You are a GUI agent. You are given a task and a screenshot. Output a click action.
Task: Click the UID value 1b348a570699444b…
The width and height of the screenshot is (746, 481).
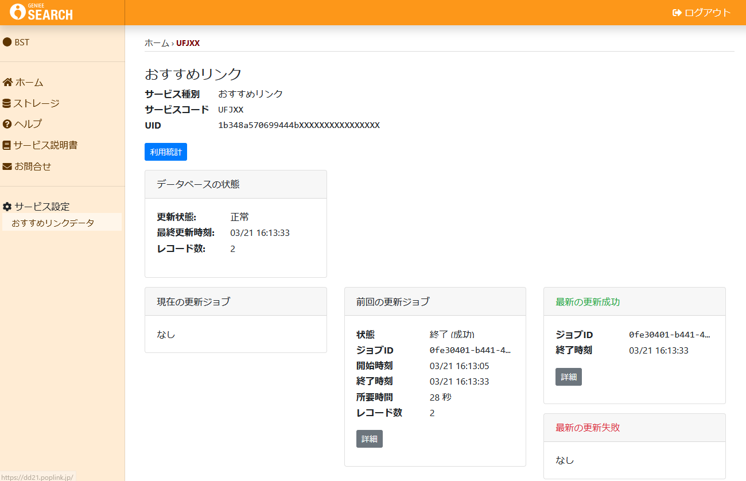point(299,125)
